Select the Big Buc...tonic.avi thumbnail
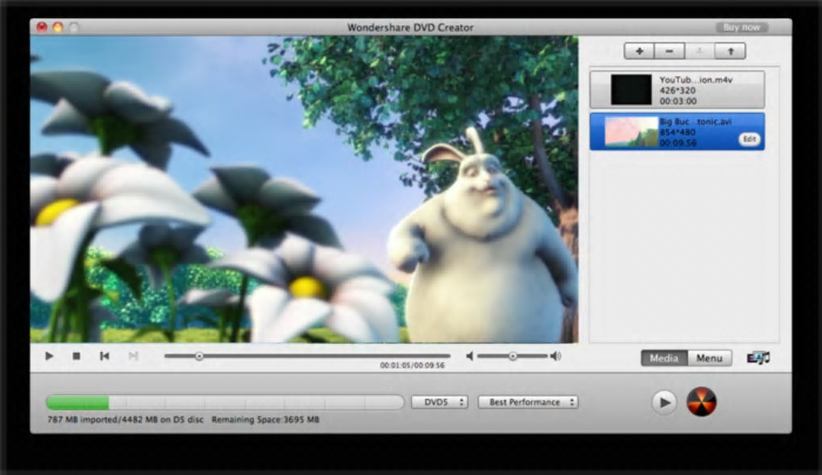 click(631, 131)
